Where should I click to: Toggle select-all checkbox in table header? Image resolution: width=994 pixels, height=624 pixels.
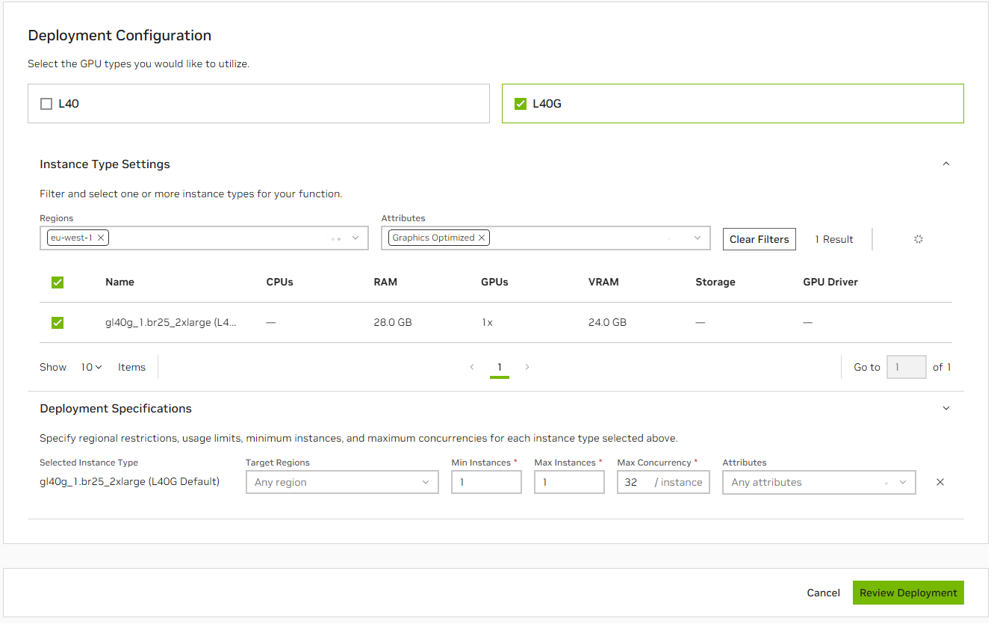(58, 282)
